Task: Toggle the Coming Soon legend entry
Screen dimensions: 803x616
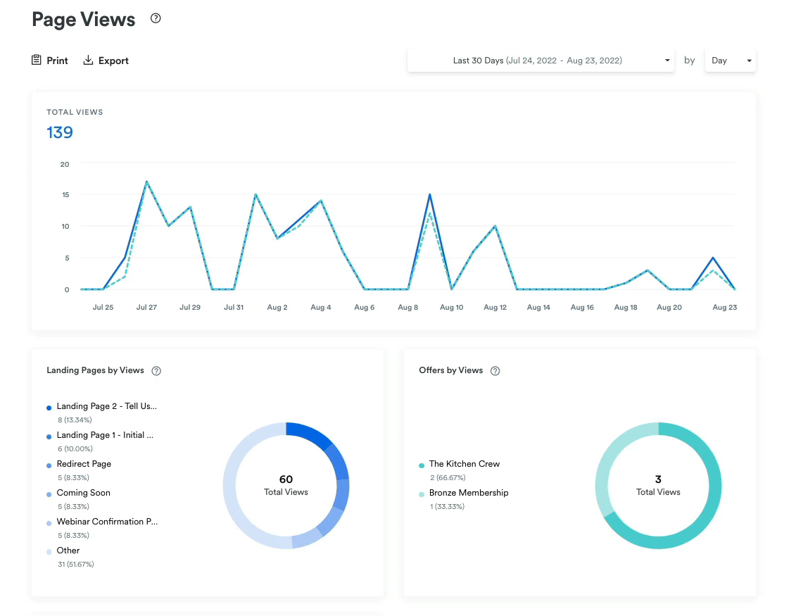Action: pos(83,493)
